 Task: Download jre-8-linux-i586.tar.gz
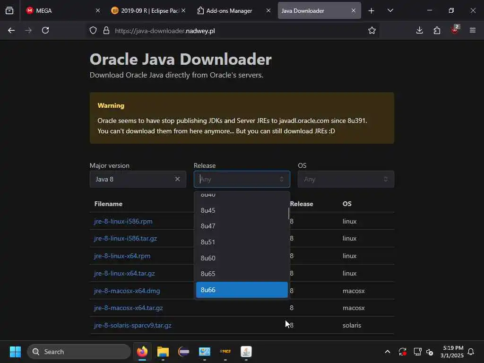point(125,238)
